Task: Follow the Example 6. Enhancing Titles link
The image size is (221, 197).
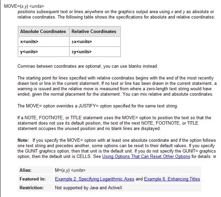Action: pyautogui.click(x=172, y=179)
